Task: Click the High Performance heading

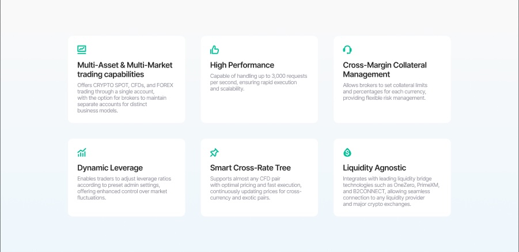Action: pyautogui.click(x=242, y=65)
